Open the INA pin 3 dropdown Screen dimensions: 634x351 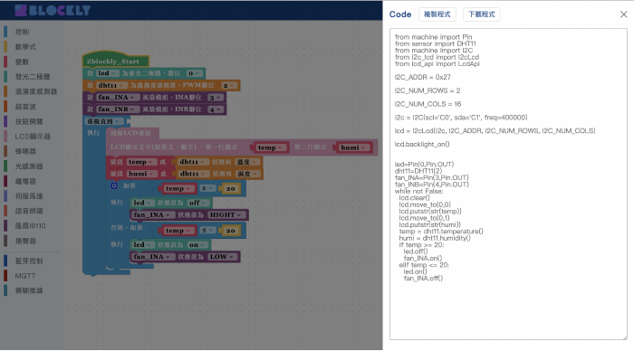[215, 98]
